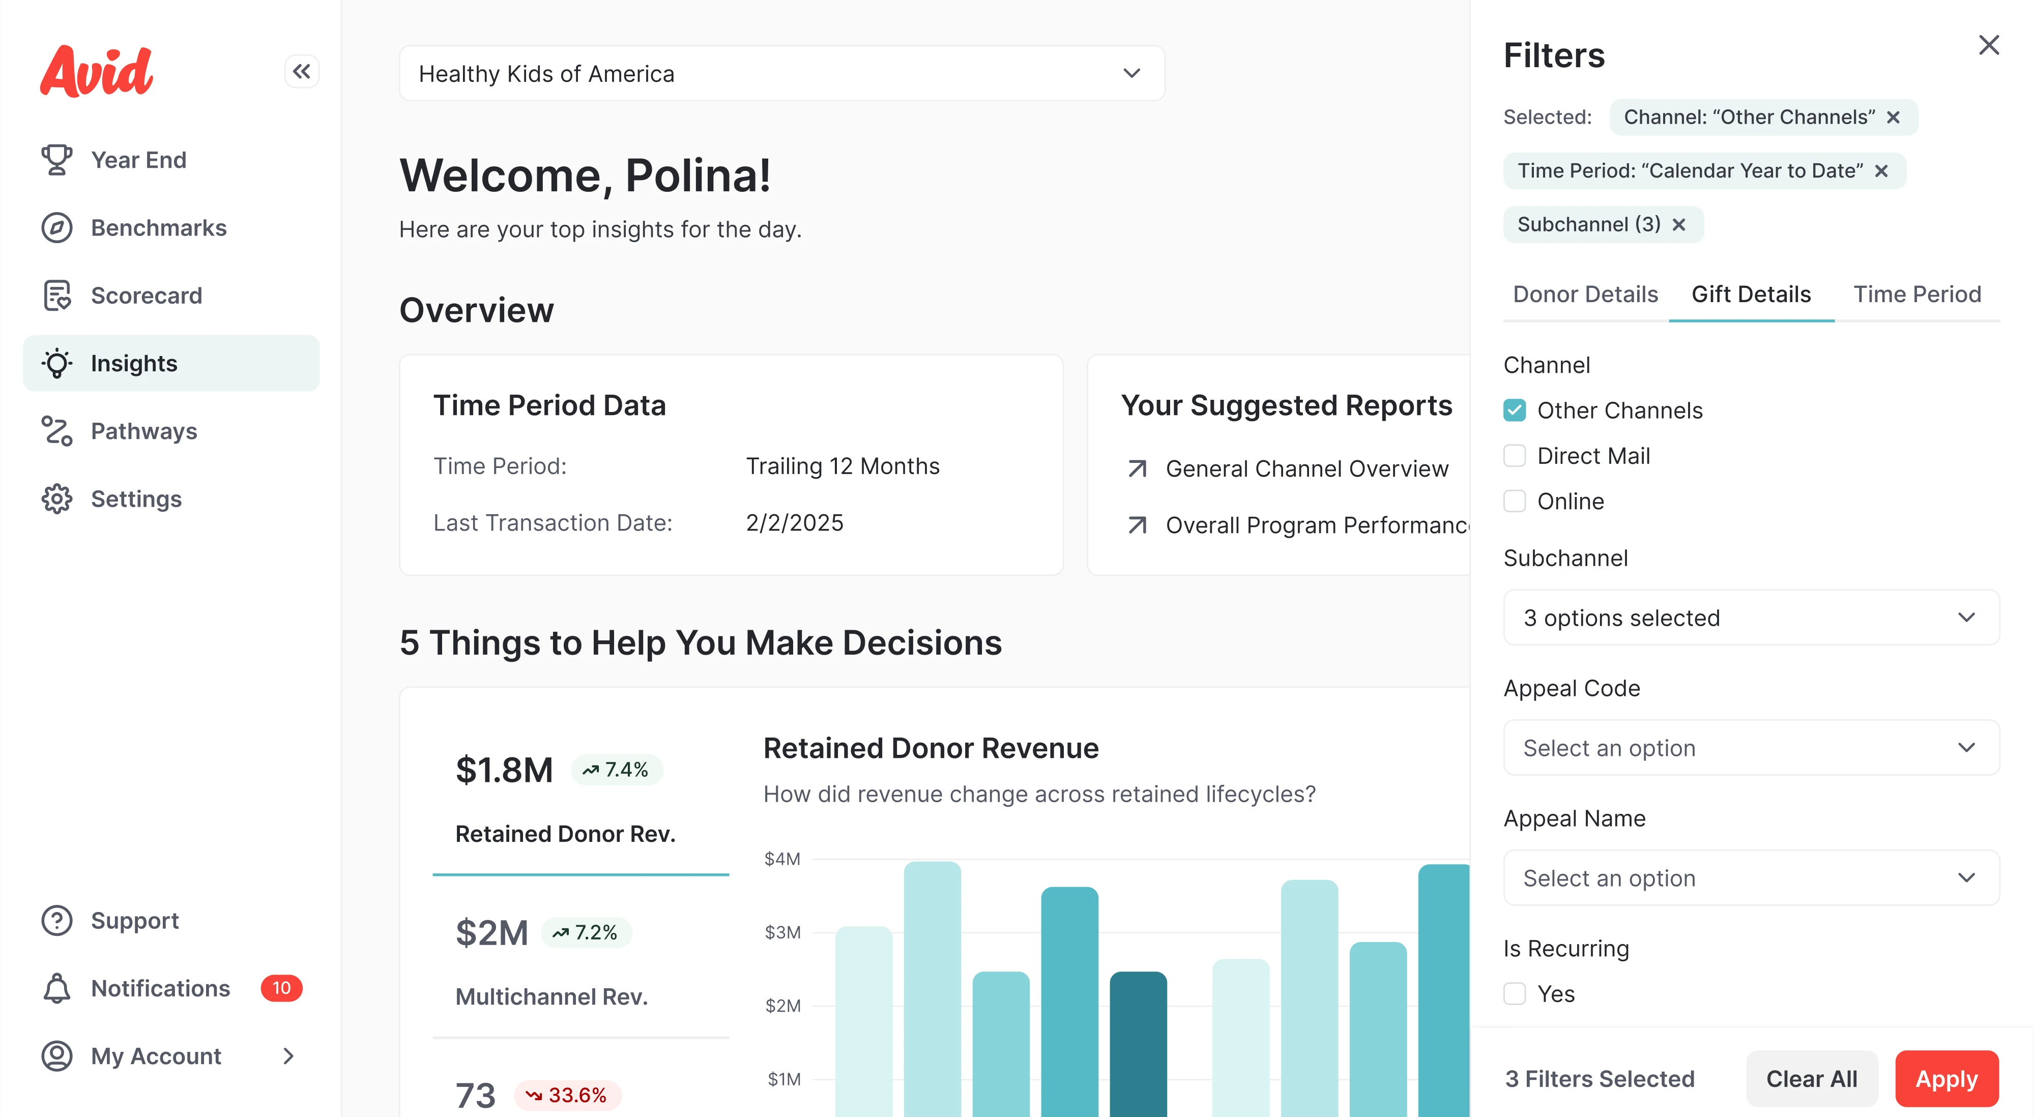Switch to the Donor Details tab
The height and width of the screenshot is (1117, 2034).
[1584, 293]
